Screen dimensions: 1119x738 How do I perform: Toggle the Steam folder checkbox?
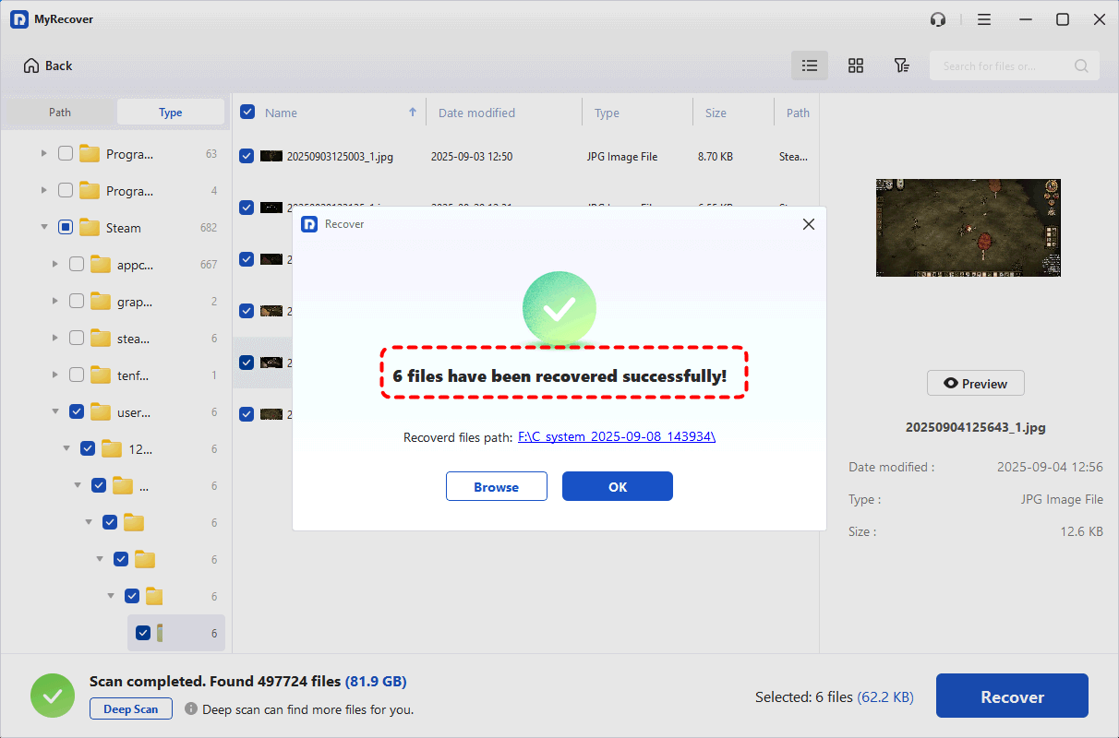tap(66, 228)
